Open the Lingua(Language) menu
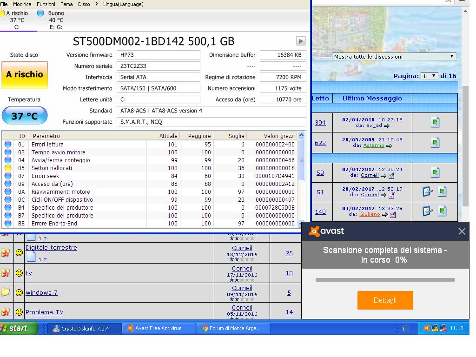The width and height of the screenshot is (476, 357). pos(123,4)
